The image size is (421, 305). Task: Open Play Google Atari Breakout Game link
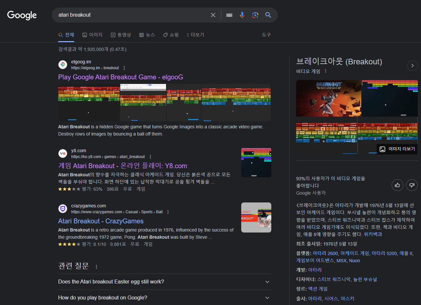(x=121, y=77)
